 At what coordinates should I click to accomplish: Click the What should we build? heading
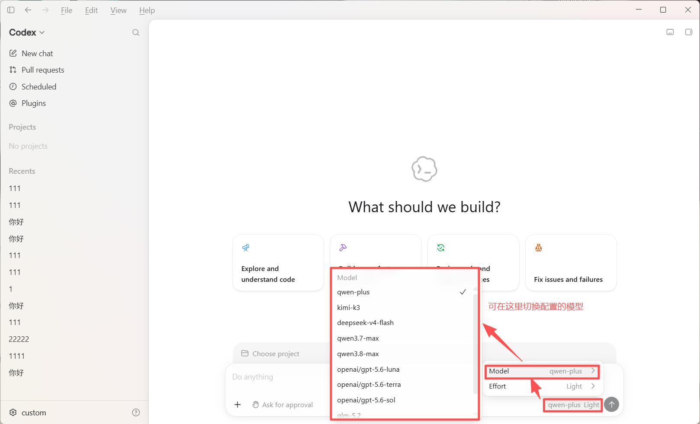click(424, 207)
